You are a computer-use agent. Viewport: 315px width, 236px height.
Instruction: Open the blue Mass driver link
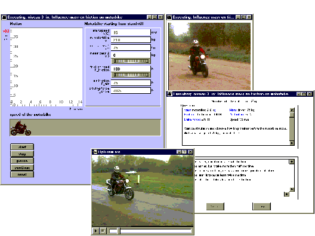[x=233, y=110]
